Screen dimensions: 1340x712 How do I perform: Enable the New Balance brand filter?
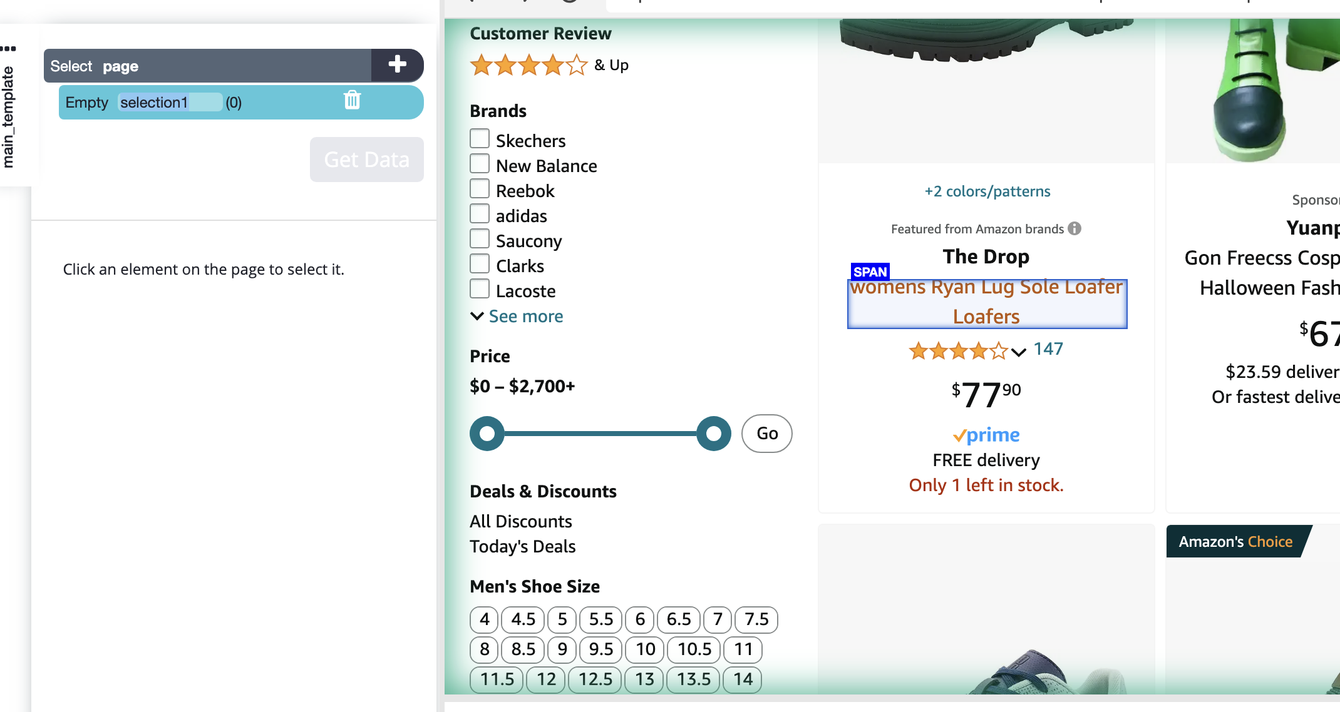(480, 164)
